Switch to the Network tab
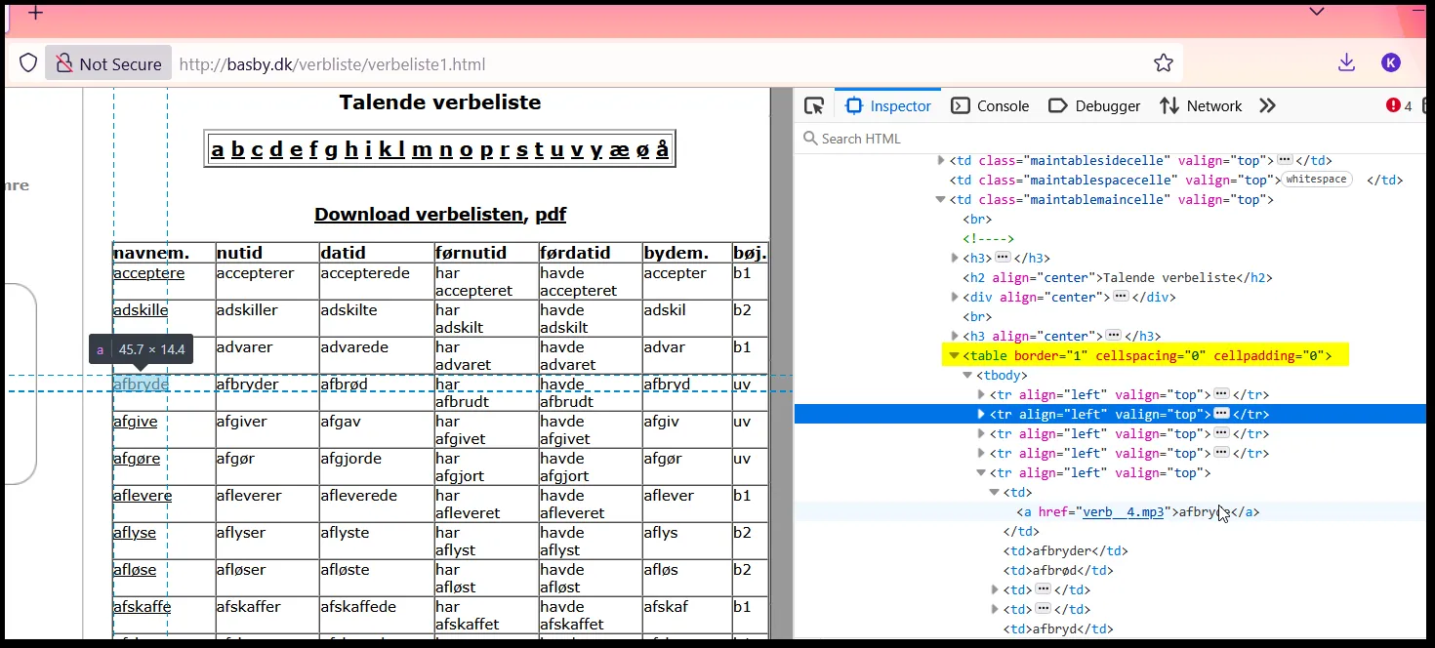1435x648 pixels. (1212, 106)
